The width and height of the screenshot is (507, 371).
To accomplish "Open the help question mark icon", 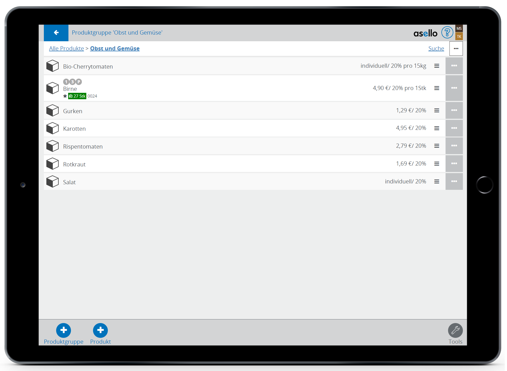I will pos(447,33).
